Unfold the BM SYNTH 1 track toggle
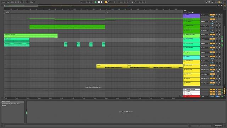 (x=184, y=39)
